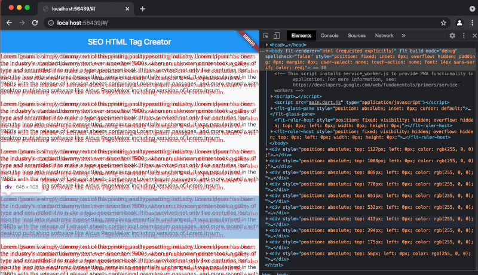Image resolution: width=478 pixels, height=275 pixels.
Task: Select the service worker comment node
Action: pos(369,82)
